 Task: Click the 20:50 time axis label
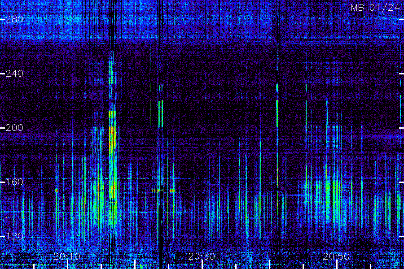coord(337,256)
